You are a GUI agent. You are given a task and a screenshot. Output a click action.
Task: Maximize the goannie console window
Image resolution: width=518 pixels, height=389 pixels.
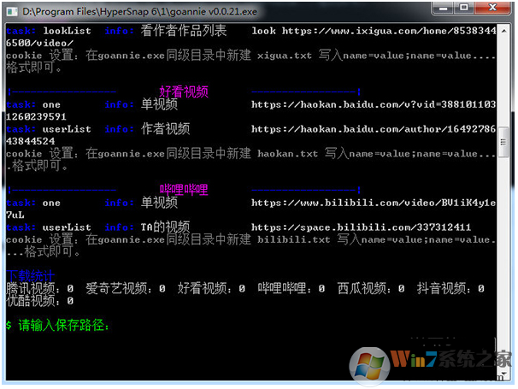[464, 8]
